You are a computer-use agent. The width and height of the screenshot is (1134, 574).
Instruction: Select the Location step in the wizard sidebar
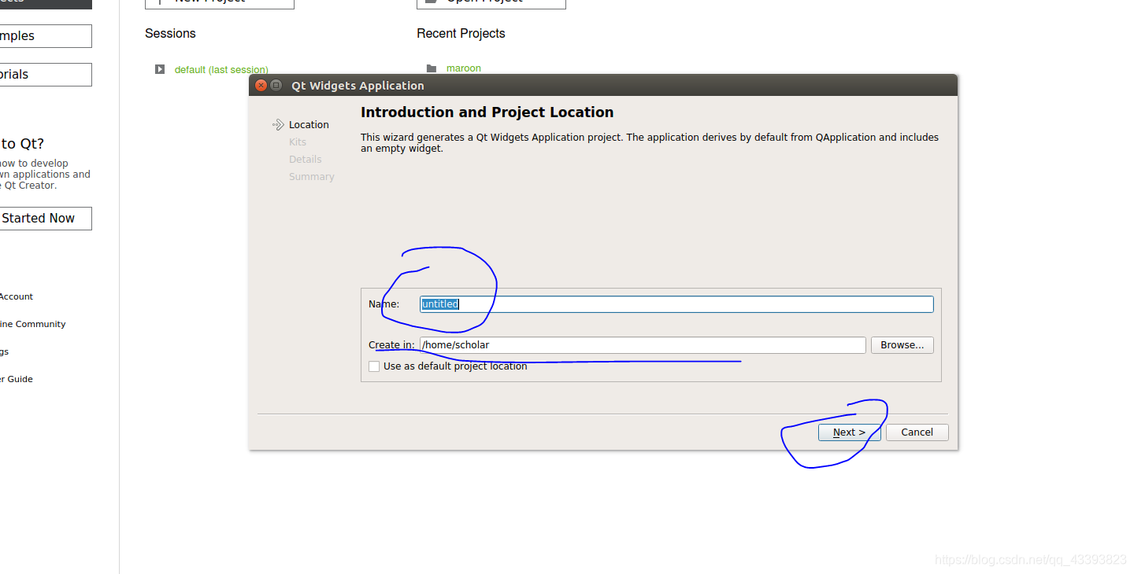[309, 125]
